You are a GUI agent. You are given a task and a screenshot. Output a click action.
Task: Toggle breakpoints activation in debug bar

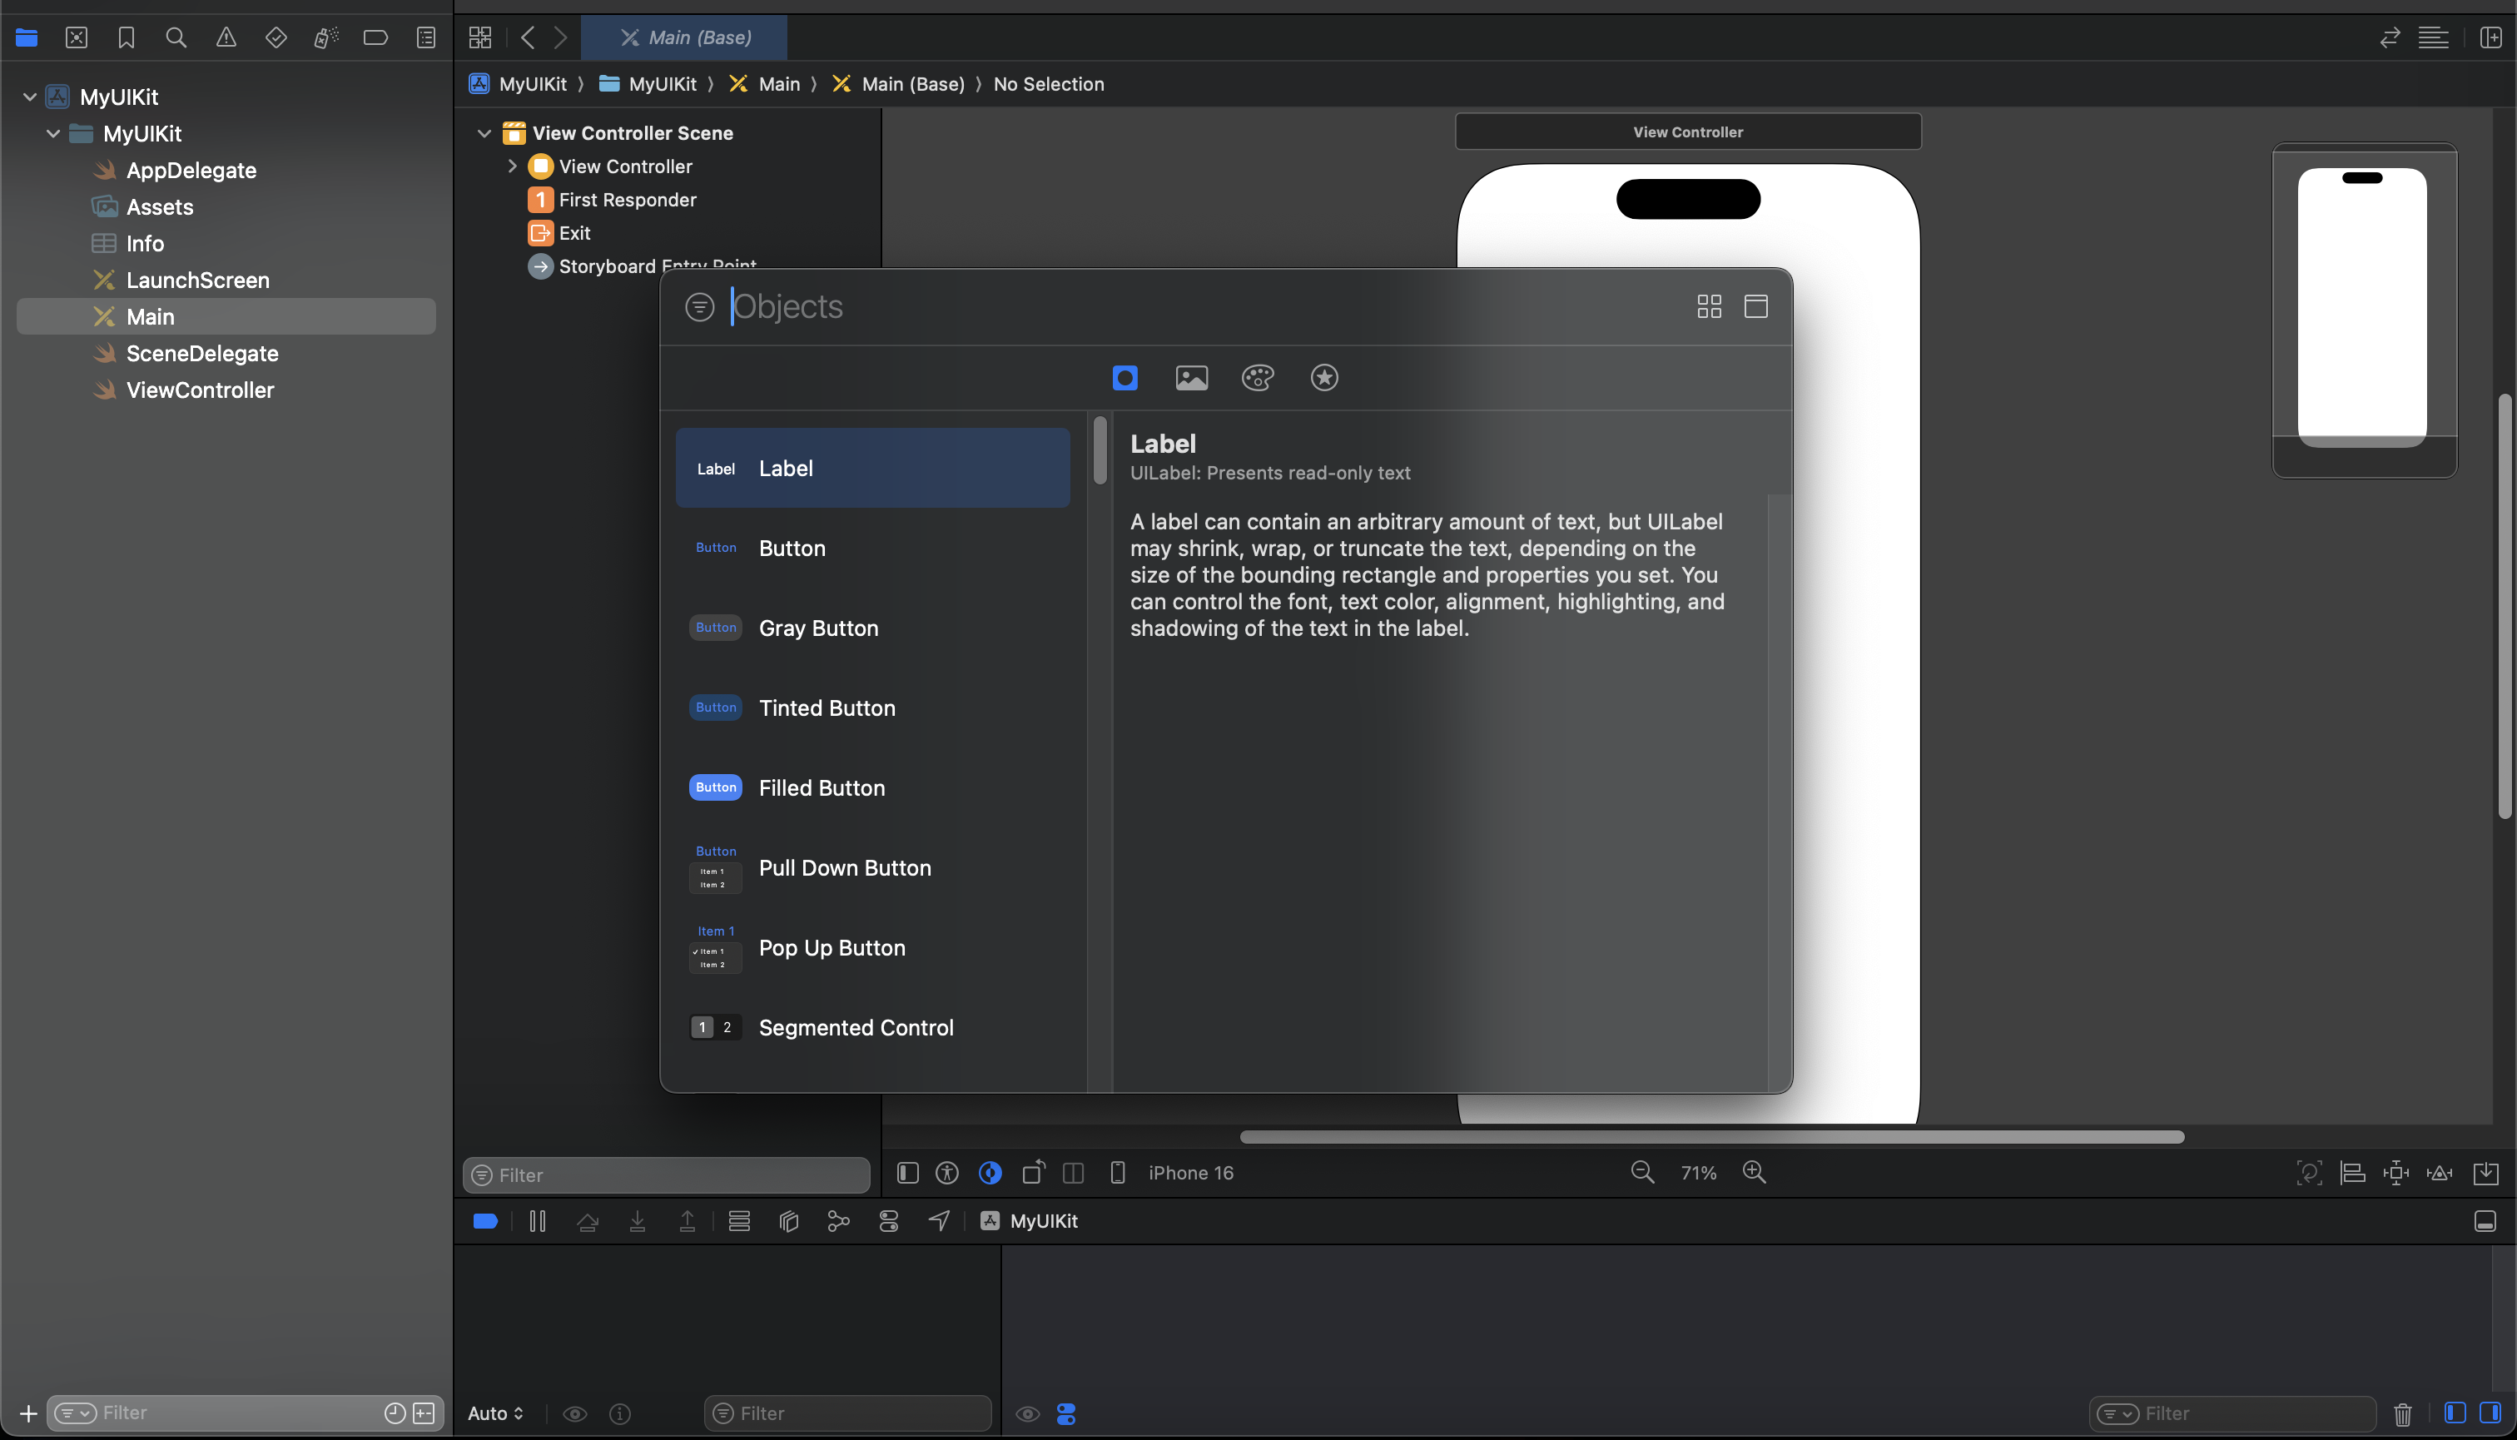tap(485, 1221)
